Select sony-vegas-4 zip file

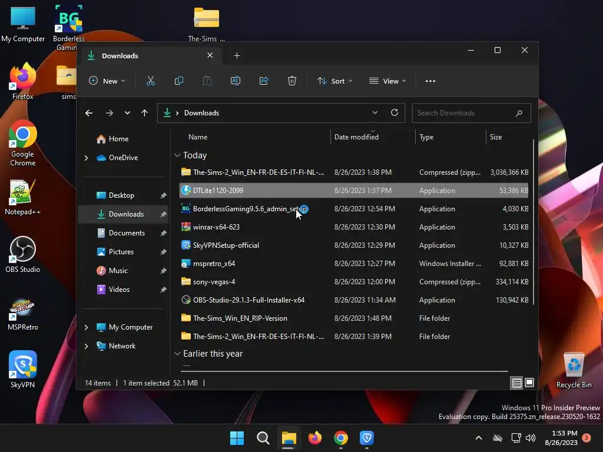(x=354, y=282)
